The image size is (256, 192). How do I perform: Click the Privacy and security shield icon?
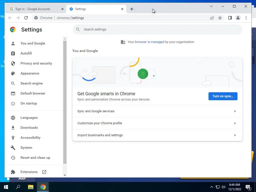click(13, 63)
